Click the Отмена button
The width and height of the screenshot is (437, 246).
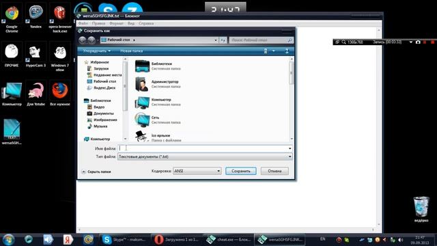click(x=274, y=171)
